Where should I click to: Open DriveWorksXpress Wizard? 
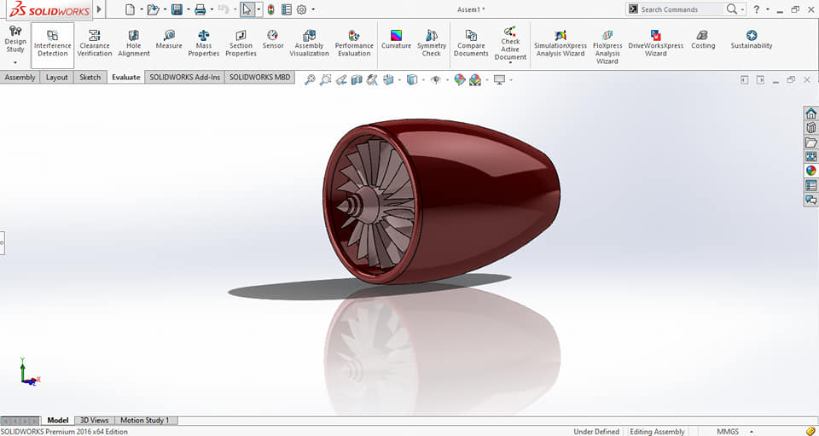[655, 43]
